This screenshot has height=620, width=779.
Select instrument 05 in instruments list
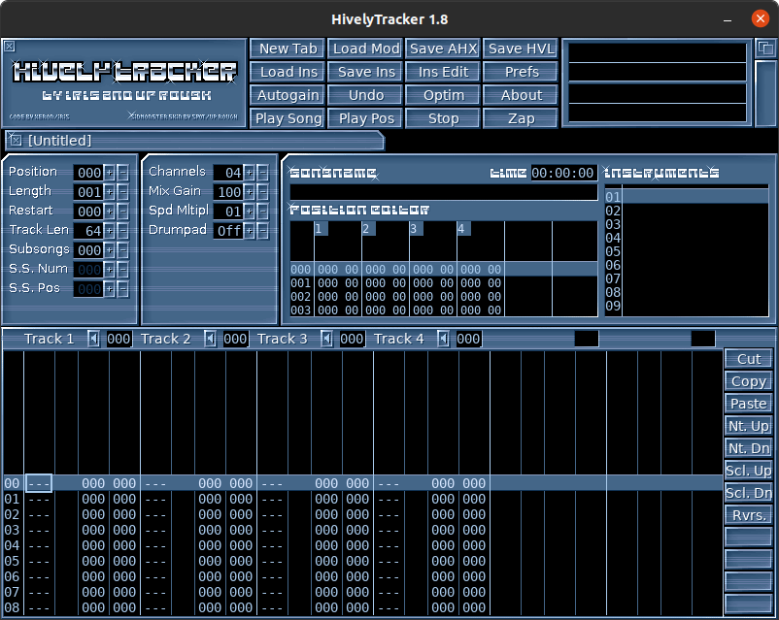tap(687, 251)
